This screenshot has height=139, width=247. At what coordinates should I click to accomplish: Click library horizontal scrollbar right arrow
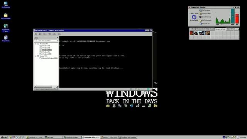point(58,86)
